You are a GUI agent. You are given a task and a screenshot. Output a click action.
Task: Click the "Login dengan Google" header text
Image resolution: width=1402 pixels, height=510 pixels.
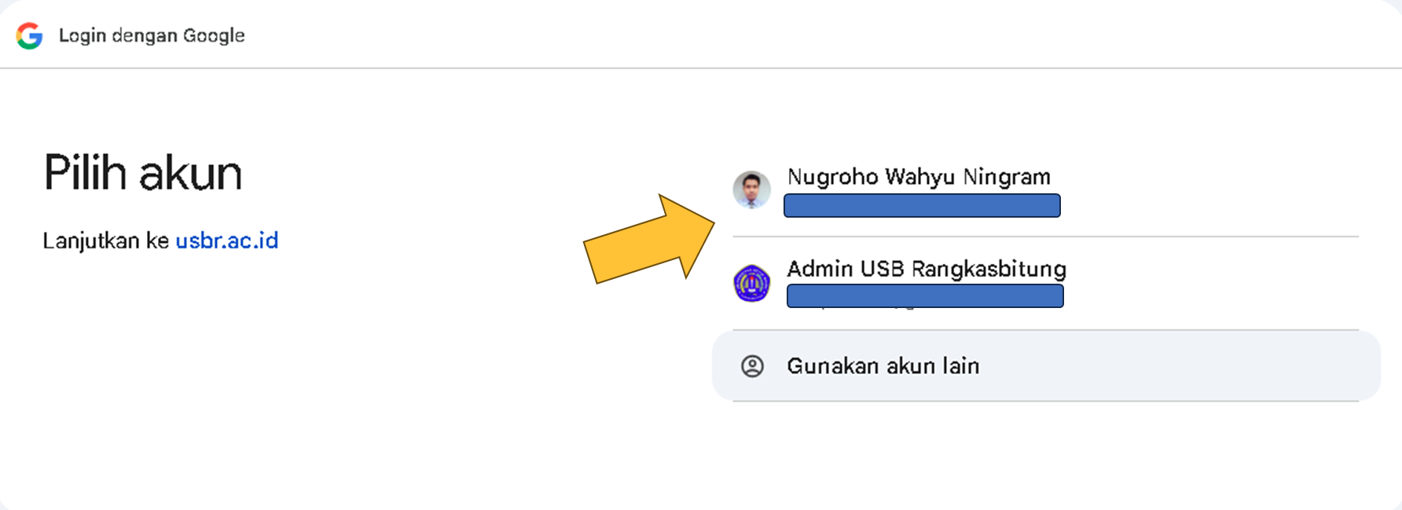tap(152, 35)
